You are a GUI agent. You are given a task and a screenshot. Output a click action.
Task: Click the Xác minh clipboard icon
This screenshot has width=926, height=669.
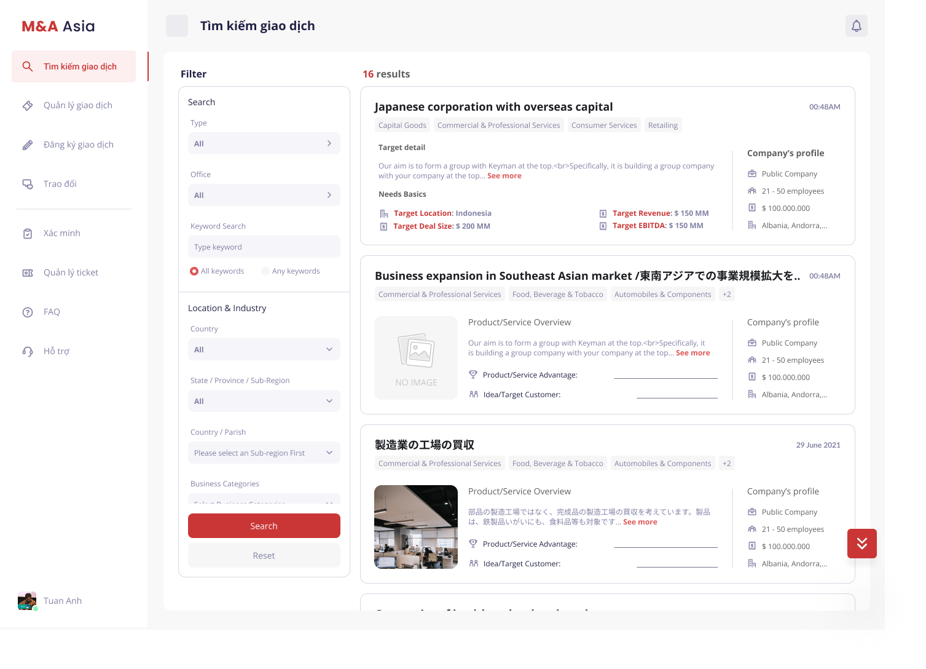click(28, 234)
